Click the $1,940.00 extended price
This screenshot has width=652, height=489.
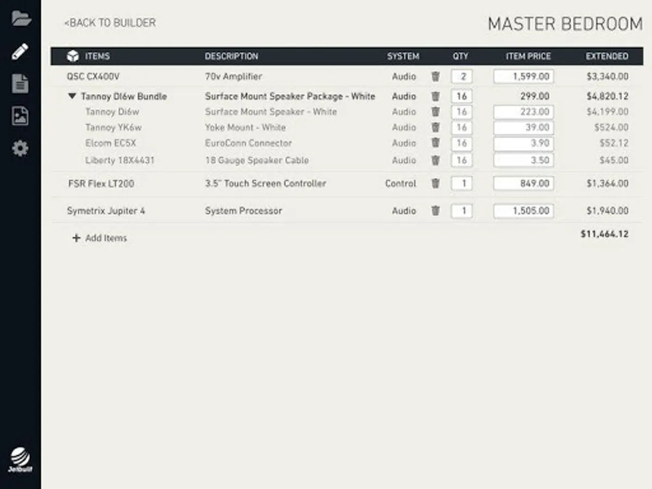[607, 211]
